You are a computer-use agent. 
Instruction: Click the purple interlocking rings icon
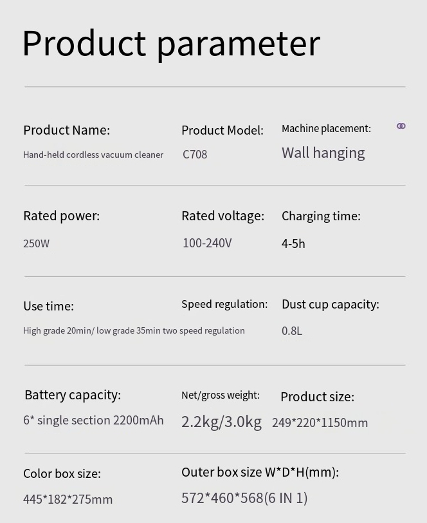click(x=401, y=126)
